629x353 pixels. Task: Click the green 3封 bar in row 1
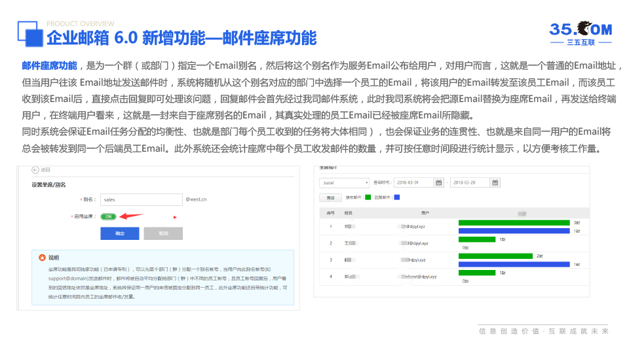(514, 223)
